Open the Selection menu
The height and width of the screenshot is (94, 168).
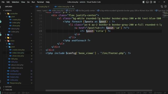(x=15, y=2)
